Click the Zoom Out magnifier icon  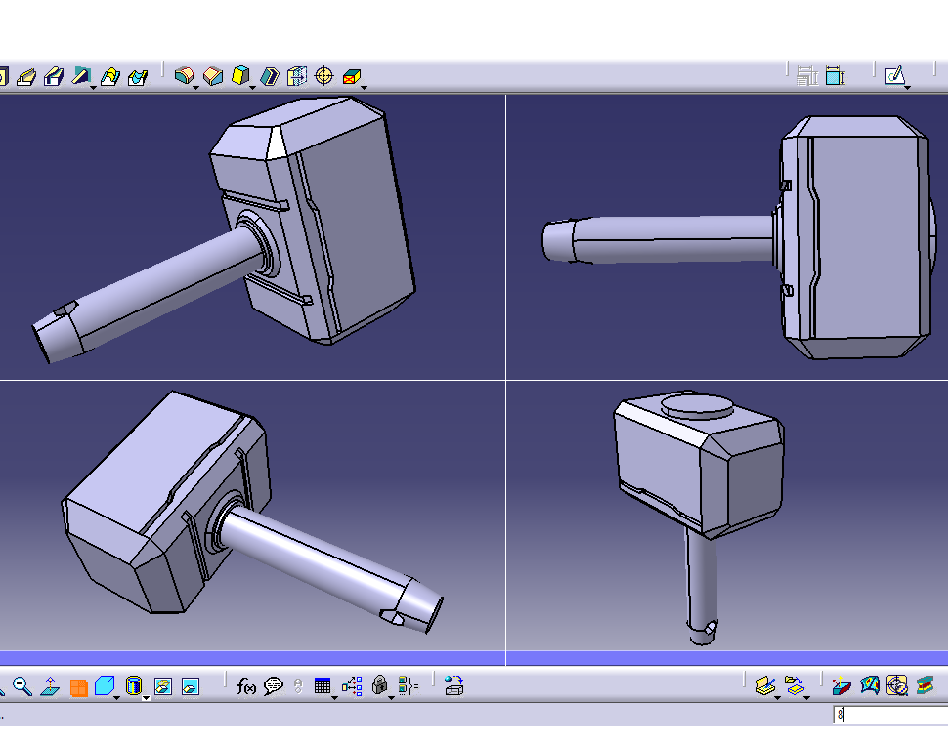pos(22,686)
